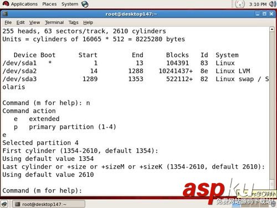The height and width of the screenshot is (208, 277).
Task: Click the /dev/sda3 device text
Action: pyautogui.click(x=19, y=79)
